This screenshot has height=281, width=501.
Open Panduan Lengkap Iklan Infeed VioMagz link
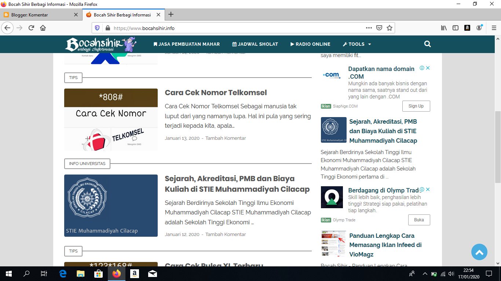385,245
